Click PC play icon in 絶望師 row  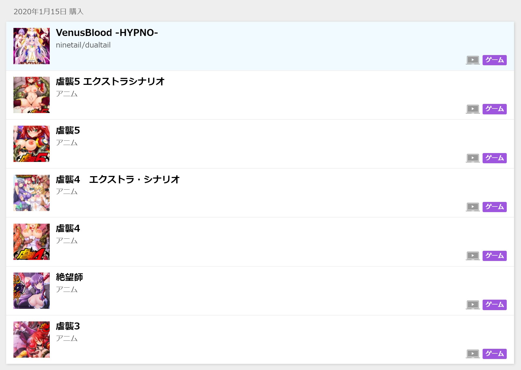pyautogui.click(x=473, y=305)
